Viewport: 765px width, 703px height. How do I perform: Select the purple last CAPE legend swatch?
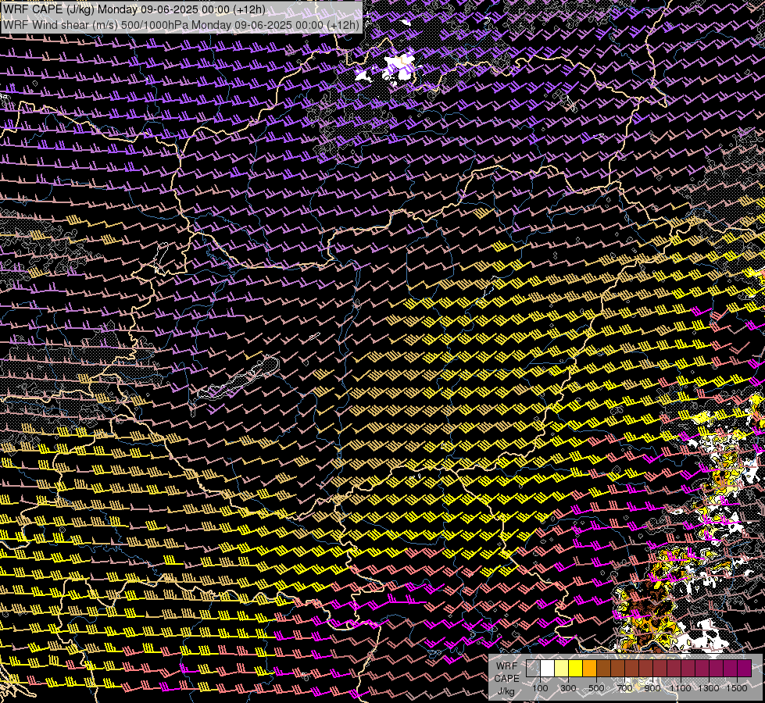tap(745, 668)
